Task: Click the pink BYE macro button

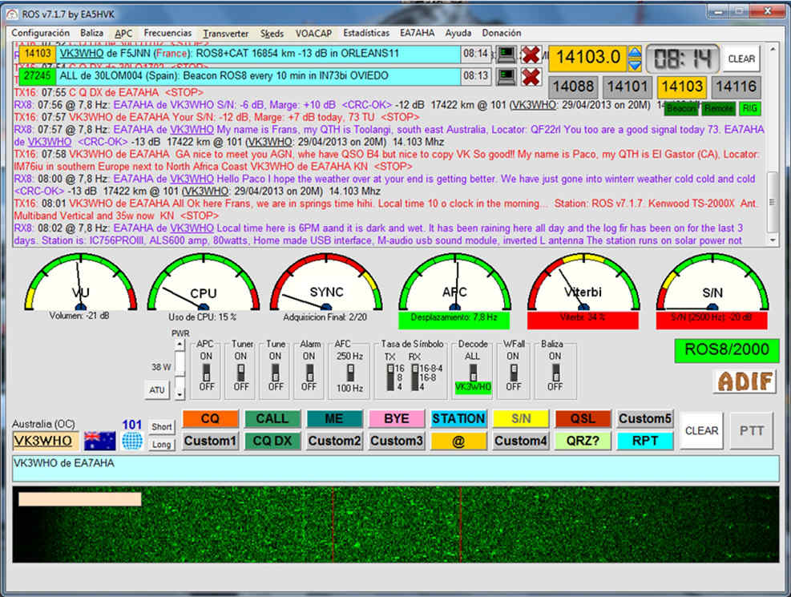Action: click(x=397, y=418)
